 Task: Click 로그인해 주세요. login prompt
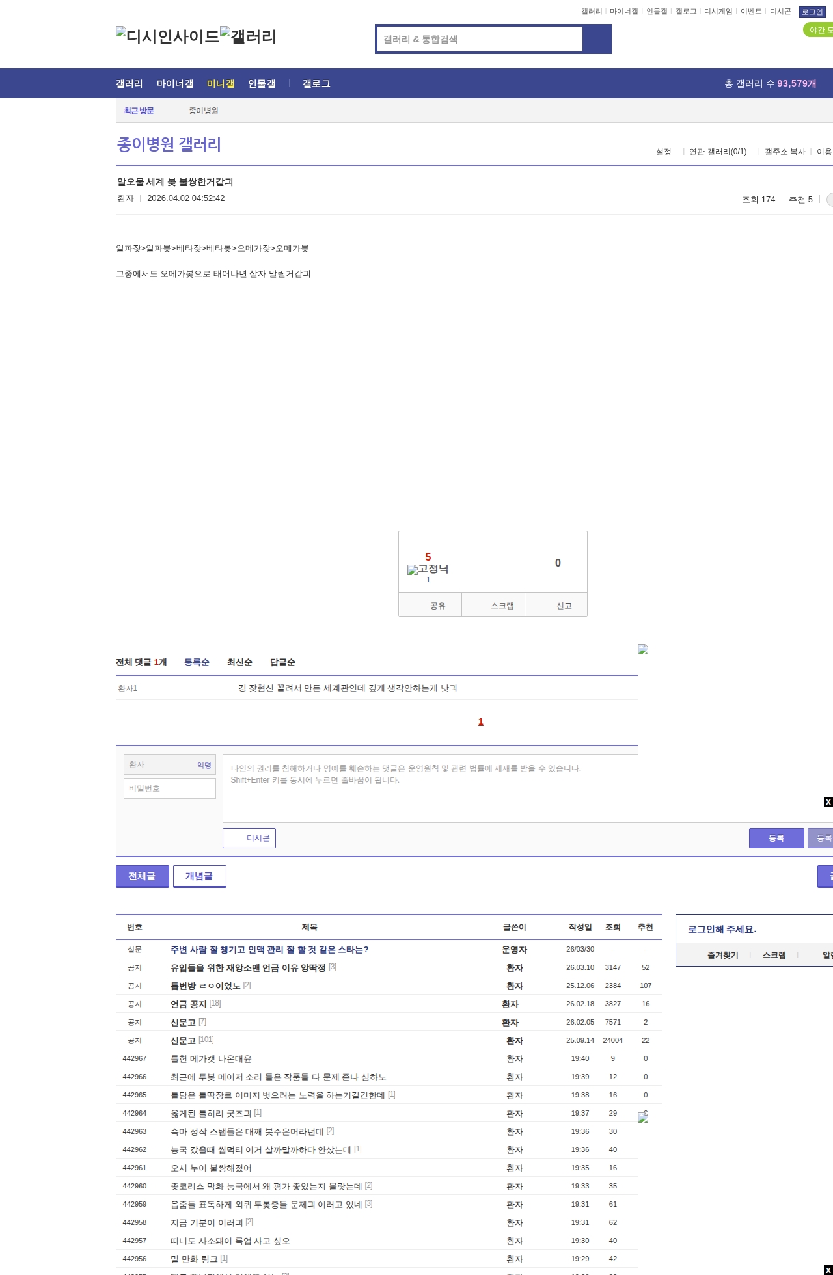coord(722,929)
